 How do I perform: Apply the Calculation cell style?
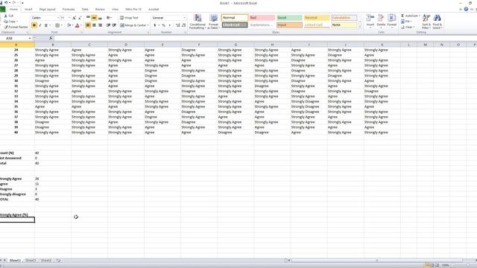pos(344,18)
